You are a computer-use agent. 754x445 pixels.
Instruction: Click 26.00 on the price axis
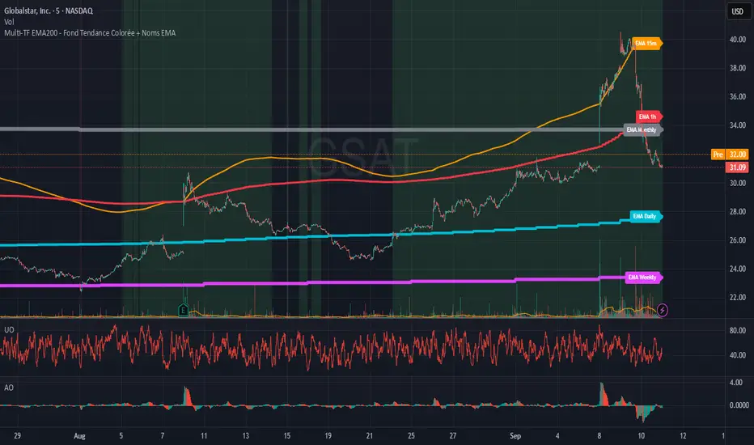[x=737, y=240]
